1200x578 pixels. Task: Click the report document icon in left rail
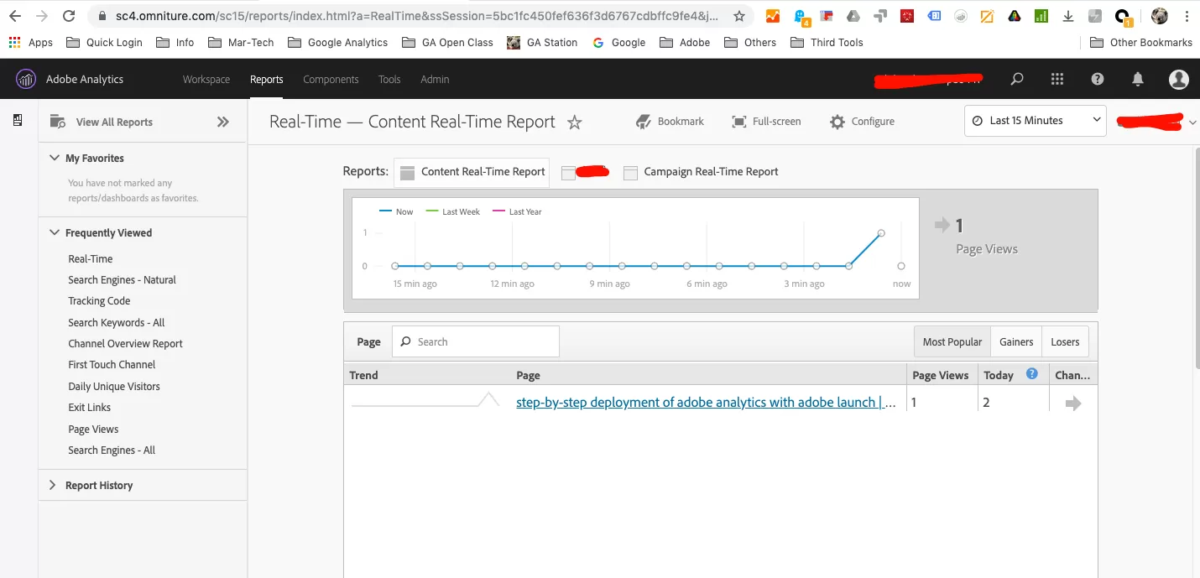pyautogui.click(x=18, y=121)
